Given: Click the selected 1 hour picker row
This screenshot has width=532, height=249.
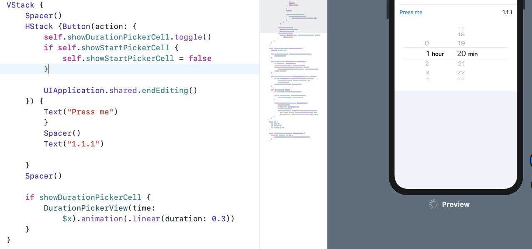Looking at the screenshot, I should coord(435,54).
